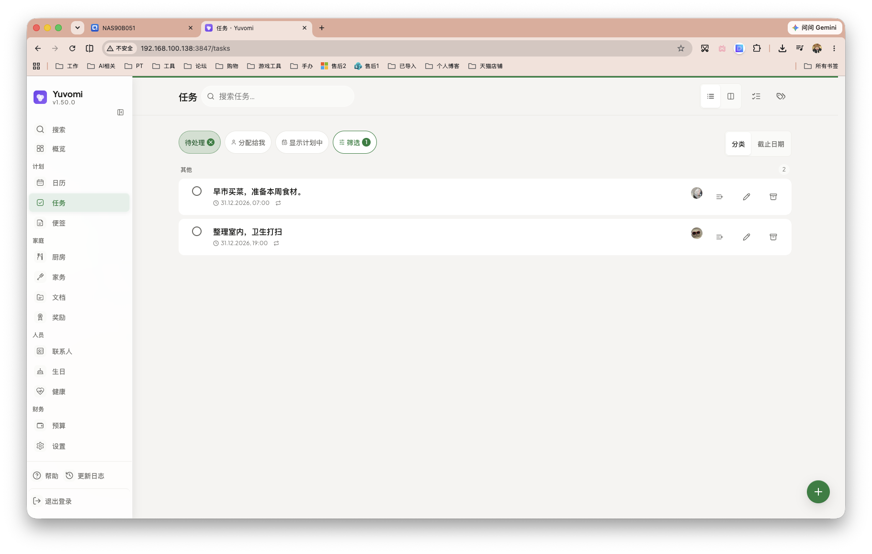This screenshot has height=554, width=872.
Task: View the 更新日志 changelog
Action: point(85,476)
